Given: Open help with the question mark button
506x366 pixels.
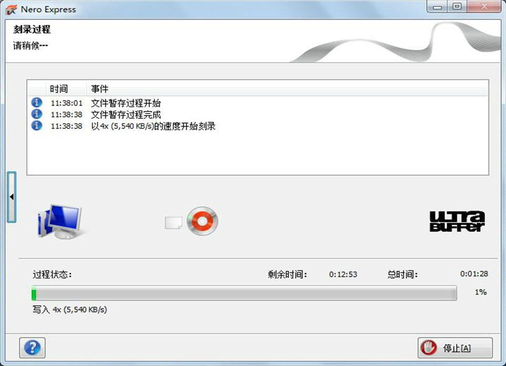Looking at the screenshot, I should [32, 348].
